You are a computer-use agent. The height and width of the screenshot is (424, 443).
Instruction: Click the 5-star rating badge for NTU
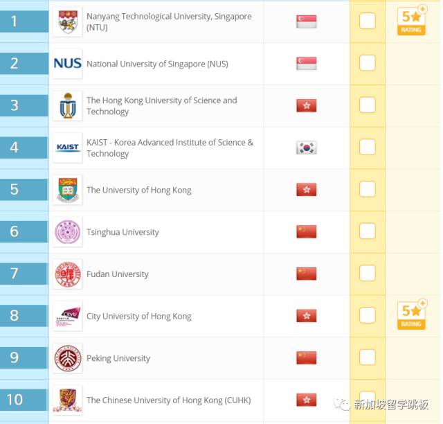pos(411,21)
